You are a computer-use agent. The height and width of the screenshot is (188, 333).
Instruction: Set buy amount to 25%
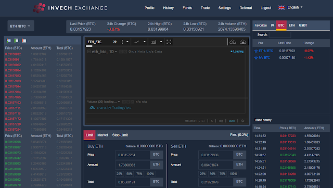[119, 174]
